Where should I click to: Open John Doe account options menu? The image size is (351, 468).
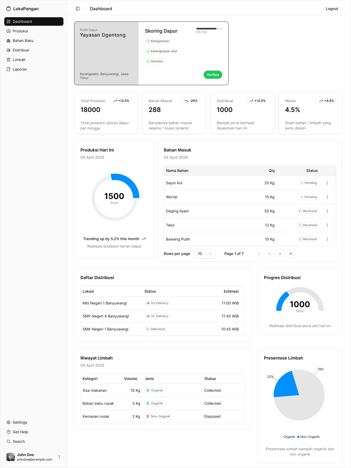click(x=59, y=457)
